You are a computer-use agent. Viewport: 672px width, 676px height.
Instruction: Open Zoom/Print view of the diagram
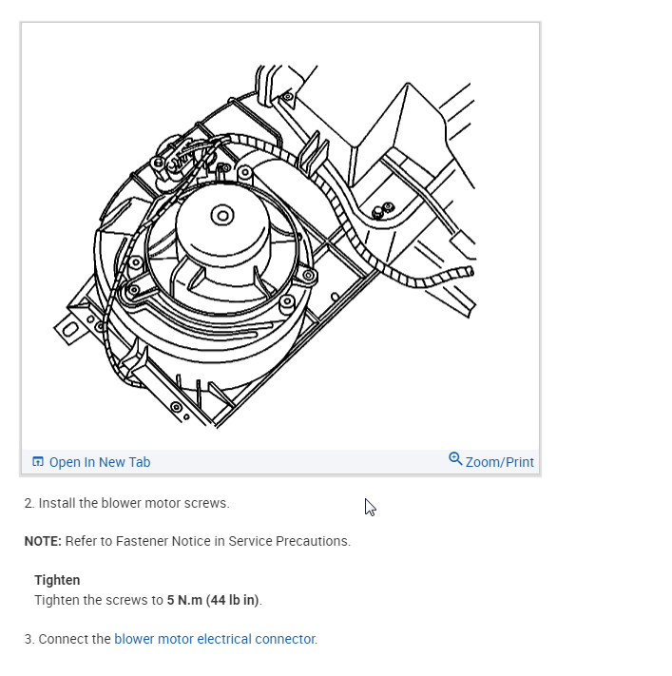tap(491, 461)
